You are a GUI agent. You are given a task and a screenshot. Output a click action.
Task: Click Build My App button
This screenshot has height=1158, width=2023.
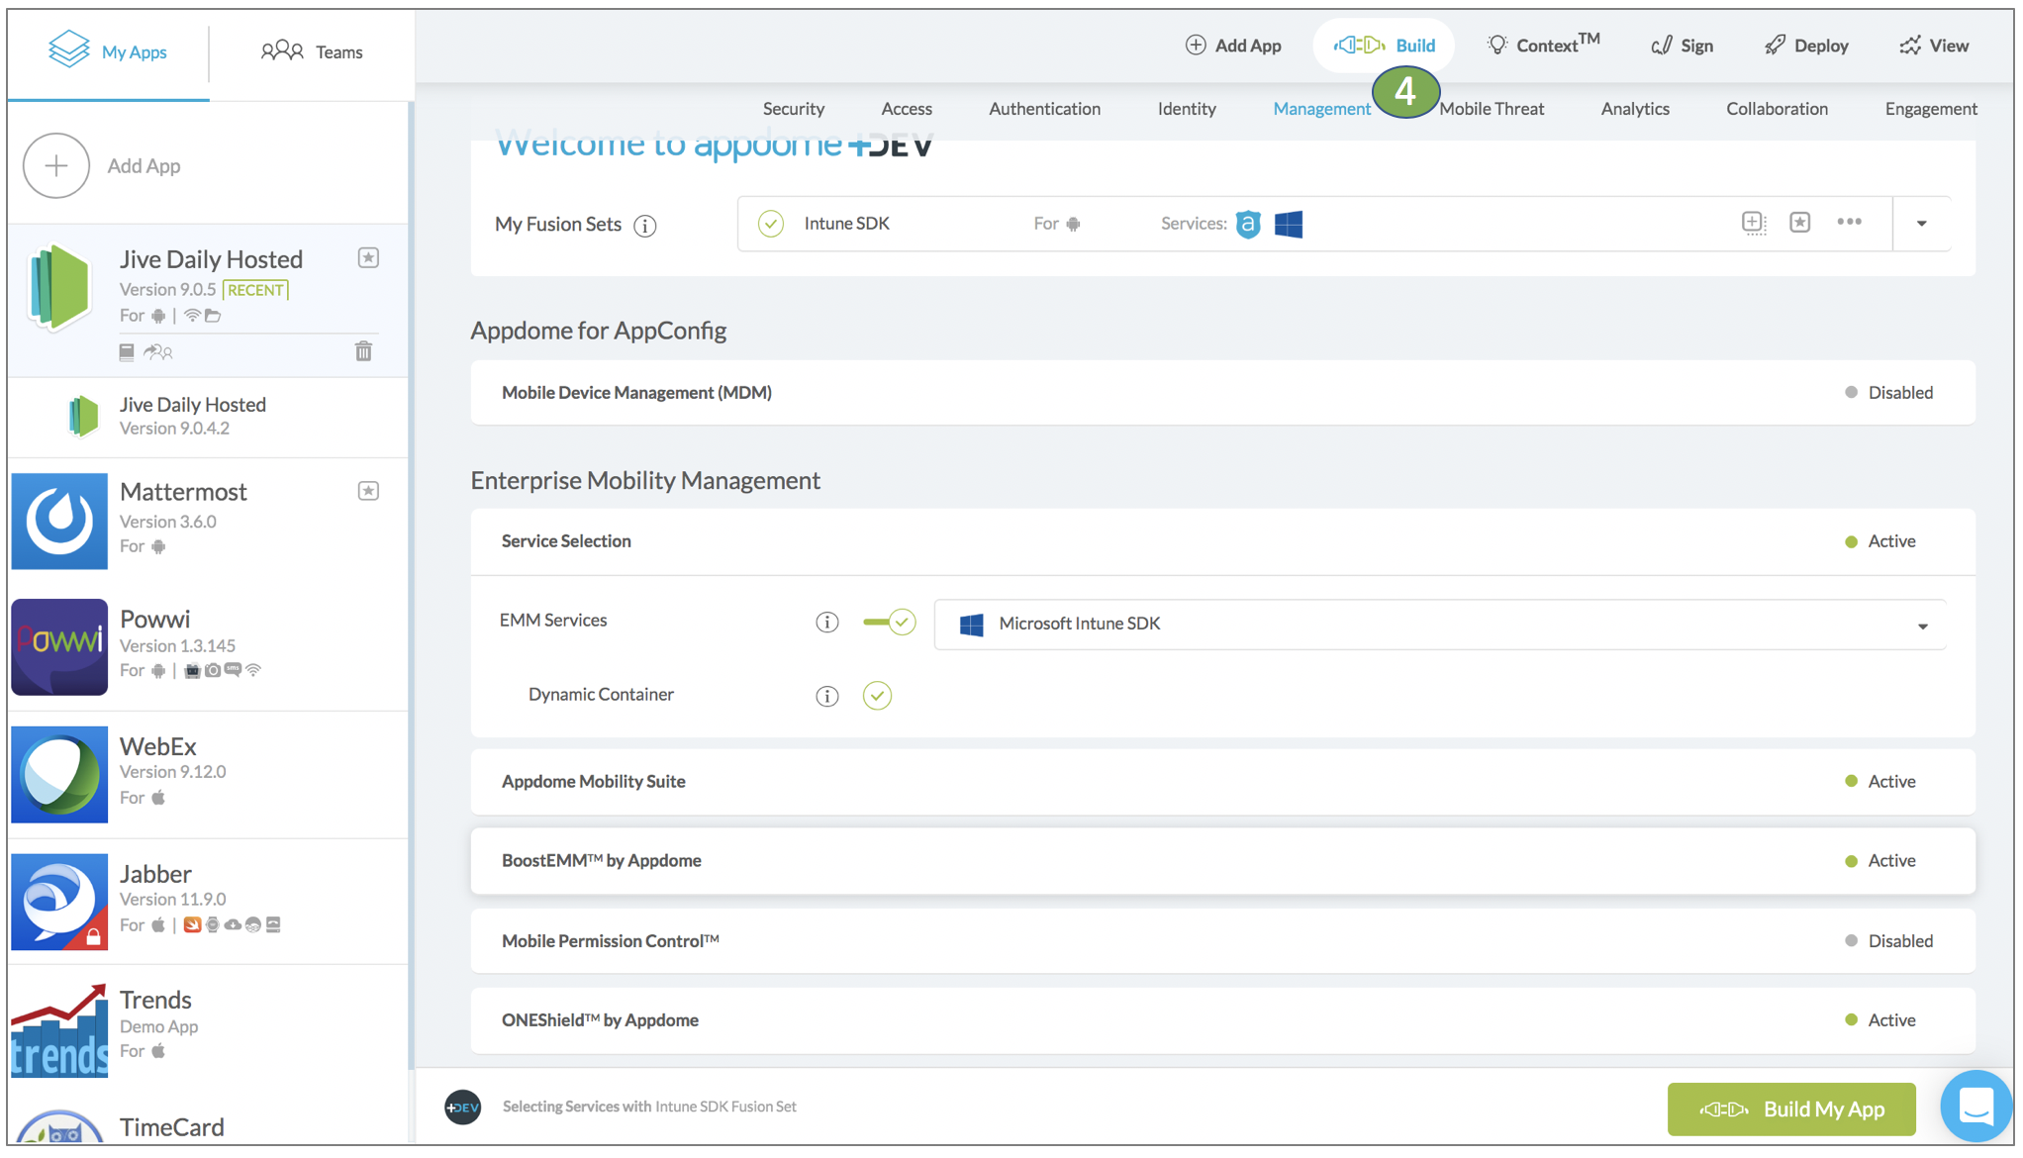click(x=1790, y=1109)
